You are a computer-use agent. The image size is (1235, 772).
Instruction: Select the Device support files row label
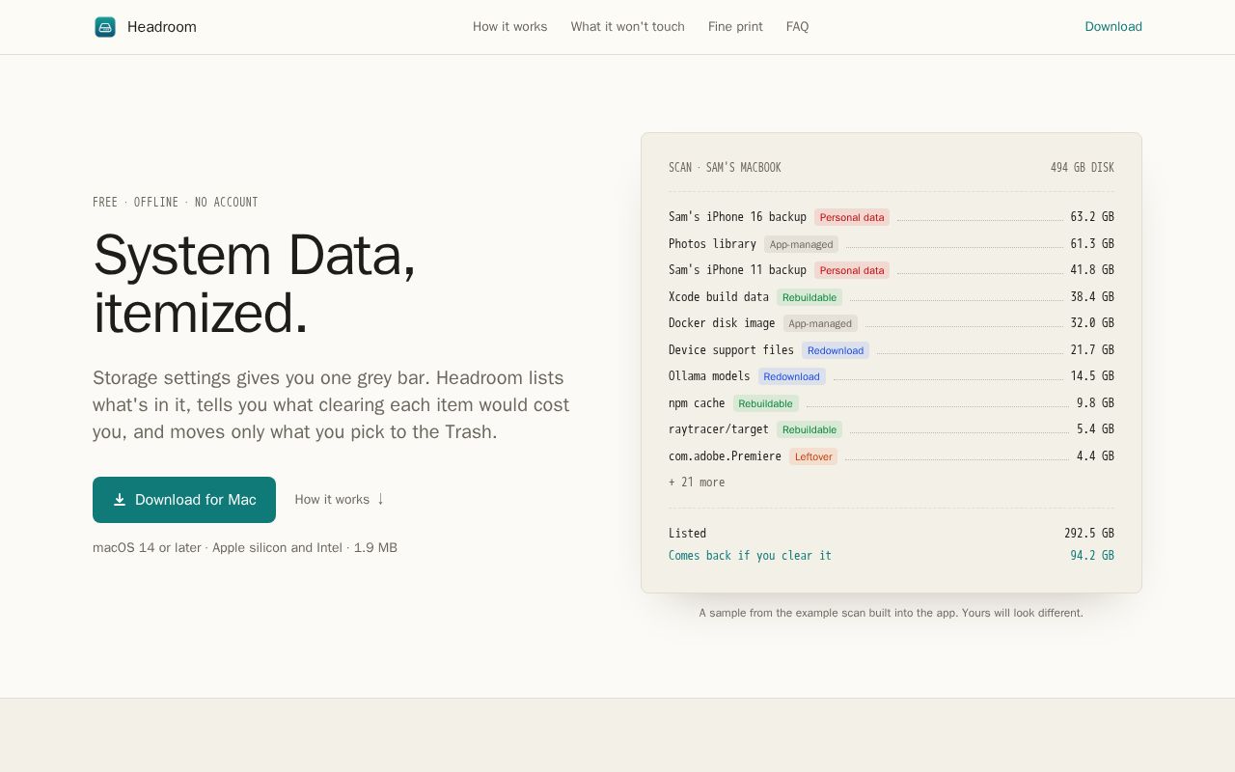[x=731, y=350]
